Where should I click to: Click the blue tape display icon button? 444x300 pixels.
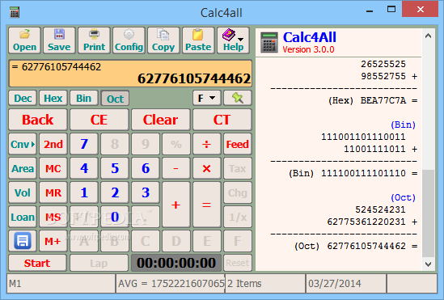[x=23, y=241]
